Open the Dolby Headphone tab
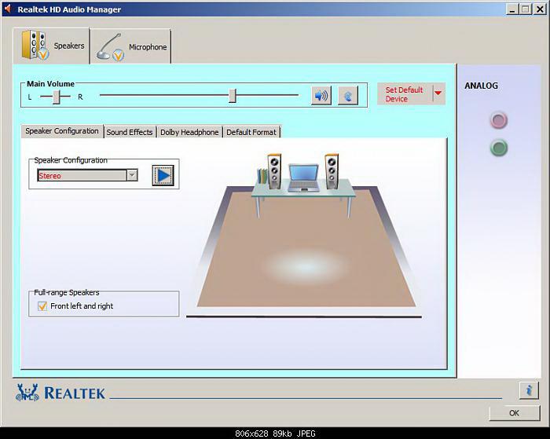The height and width of the screenshot is (439, 550). coord(189,132)
